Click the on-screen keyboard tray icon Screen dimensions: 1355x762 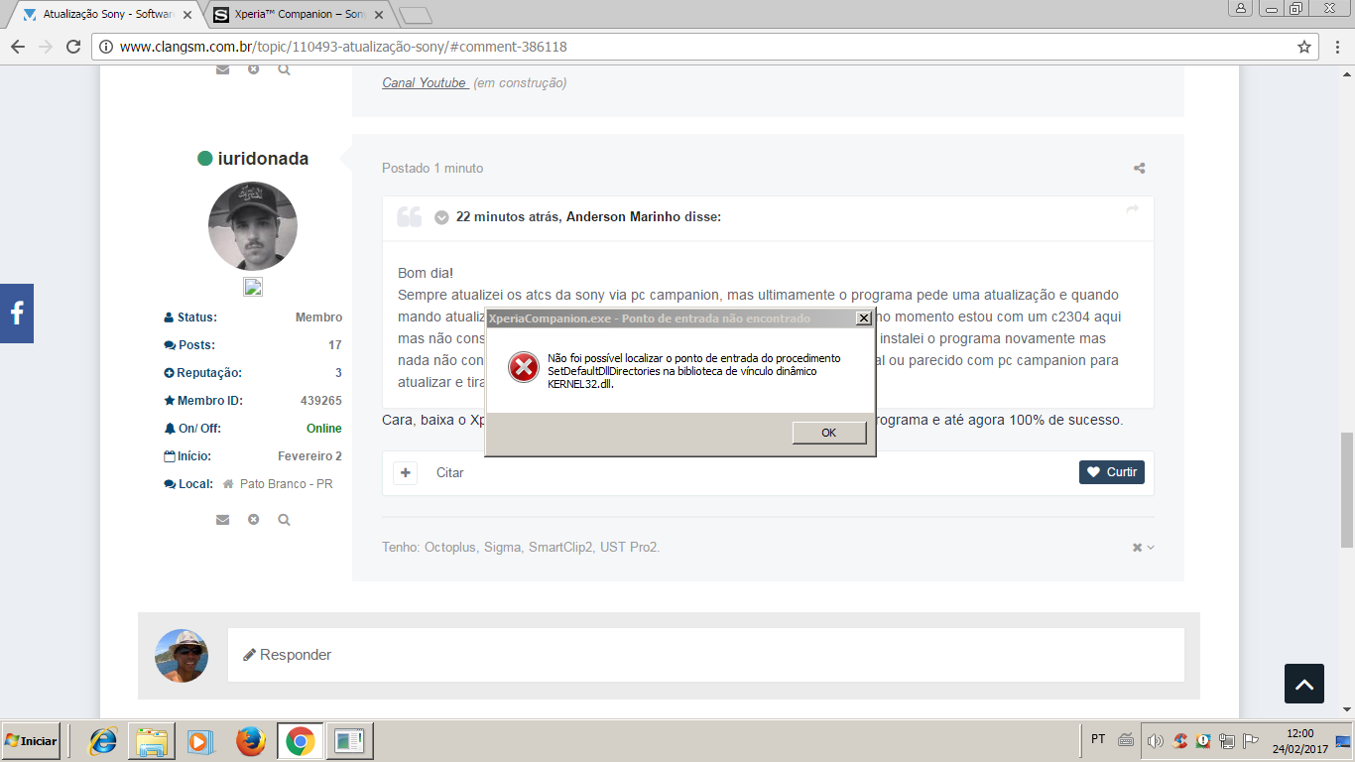click(1126, 740)
